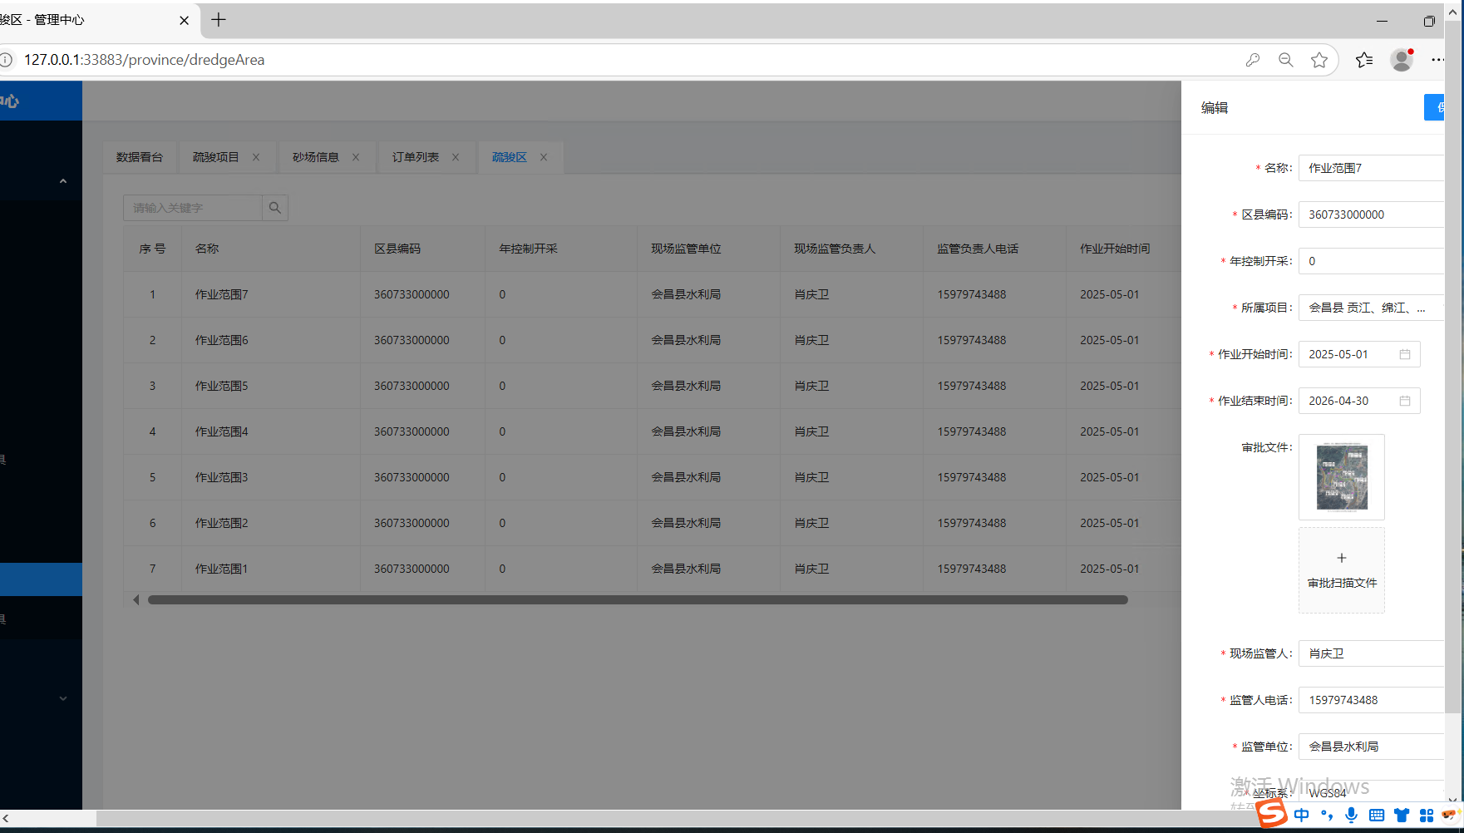This screenshot has height=833, width=1464.
Task: Switch to the 订单列表 tab
Action: coord(416,157)
